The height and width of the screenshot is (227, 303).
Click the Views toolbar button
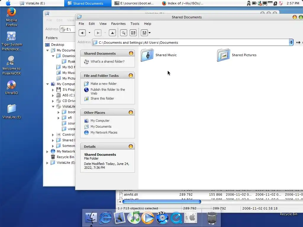(x=144, y=33)
